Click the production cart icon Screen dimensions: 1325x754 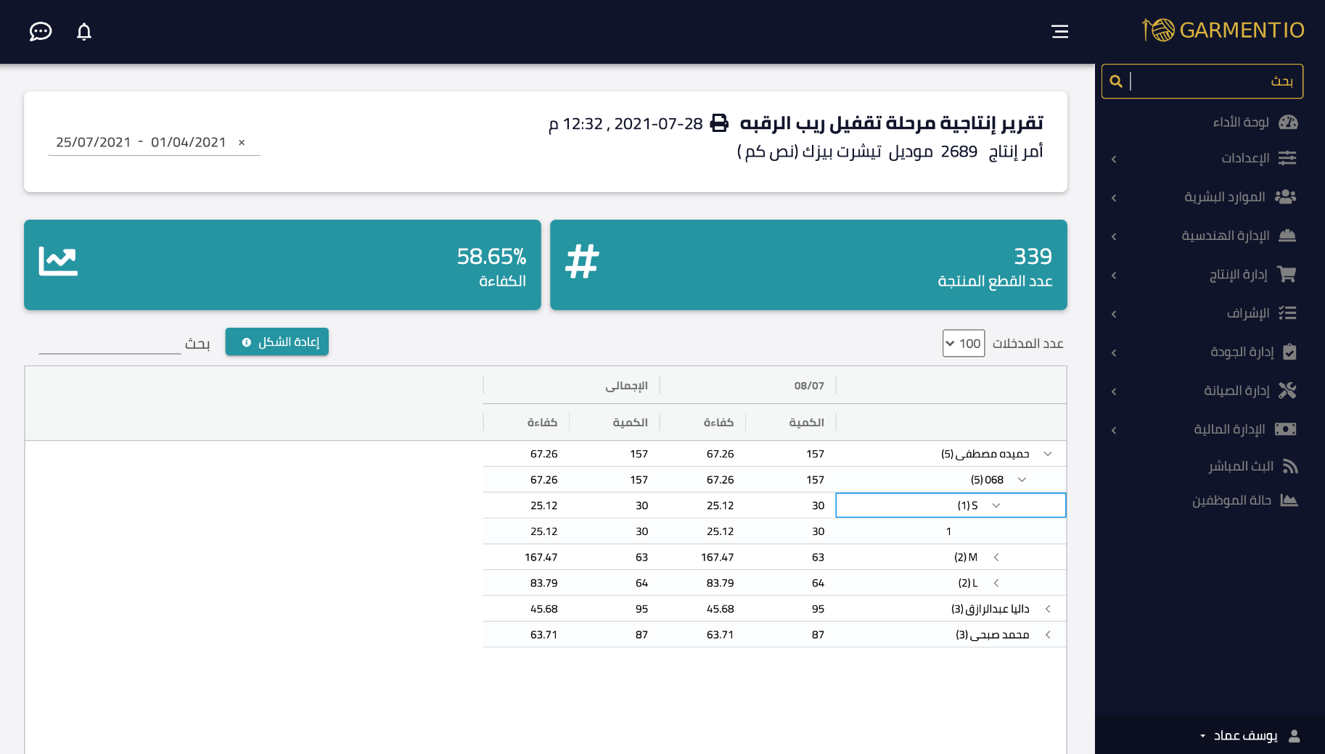point(1287,274)
